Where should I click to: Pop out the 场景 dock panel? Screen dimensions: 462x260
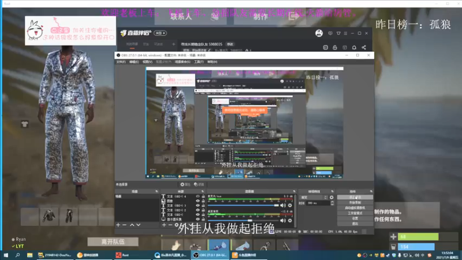pos(157,192)
